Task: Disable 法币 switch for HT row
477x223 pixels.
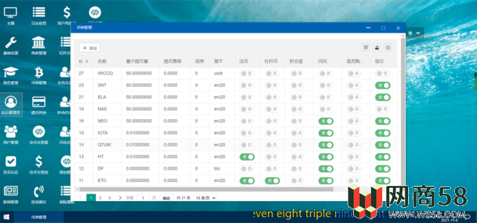Action: click(247, 157)
